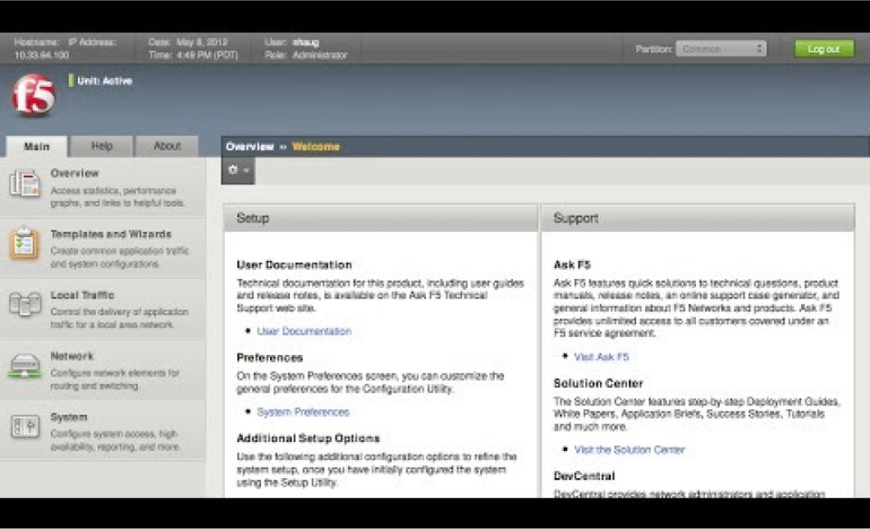Select the Support panel header

tap(698, 218)
